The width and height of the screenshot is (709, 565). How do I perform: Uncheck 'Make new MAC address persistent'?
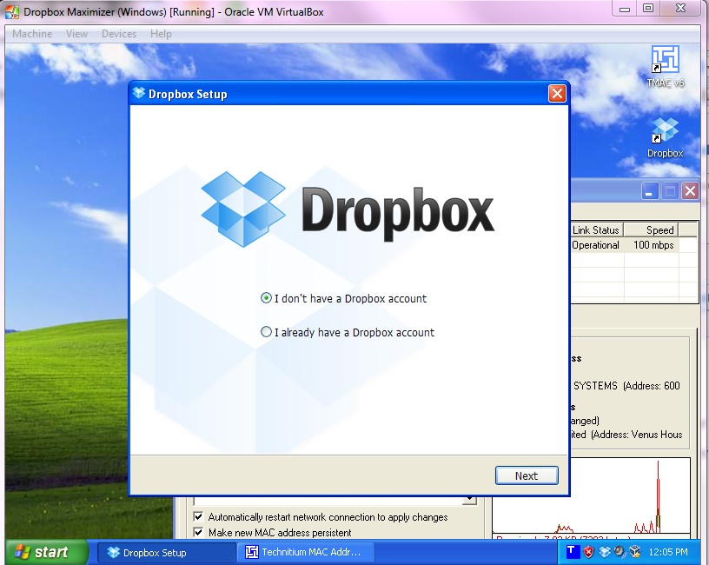199,532
